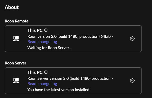Screen dimensions: 152x98
Task: Click info icon beside Roon Remote's This PC
Action: click(46, 30)
